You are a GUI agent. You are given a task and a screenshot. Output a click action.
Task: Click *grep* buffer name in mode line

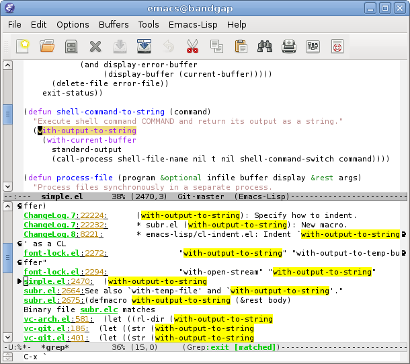(55, 347)
